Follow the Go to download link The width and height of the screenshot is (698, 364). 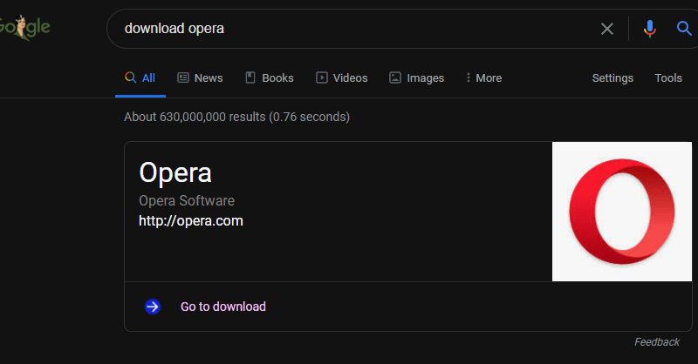tap(223, 307)
